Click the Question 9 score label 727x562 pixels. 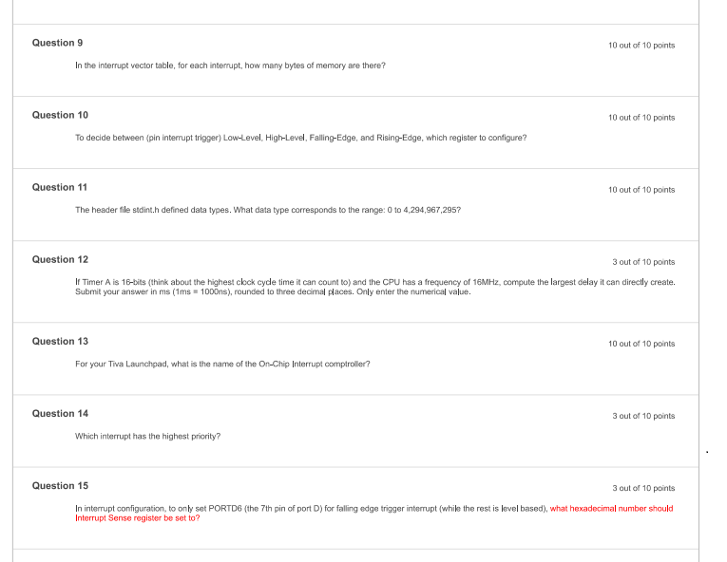(641, 46)
